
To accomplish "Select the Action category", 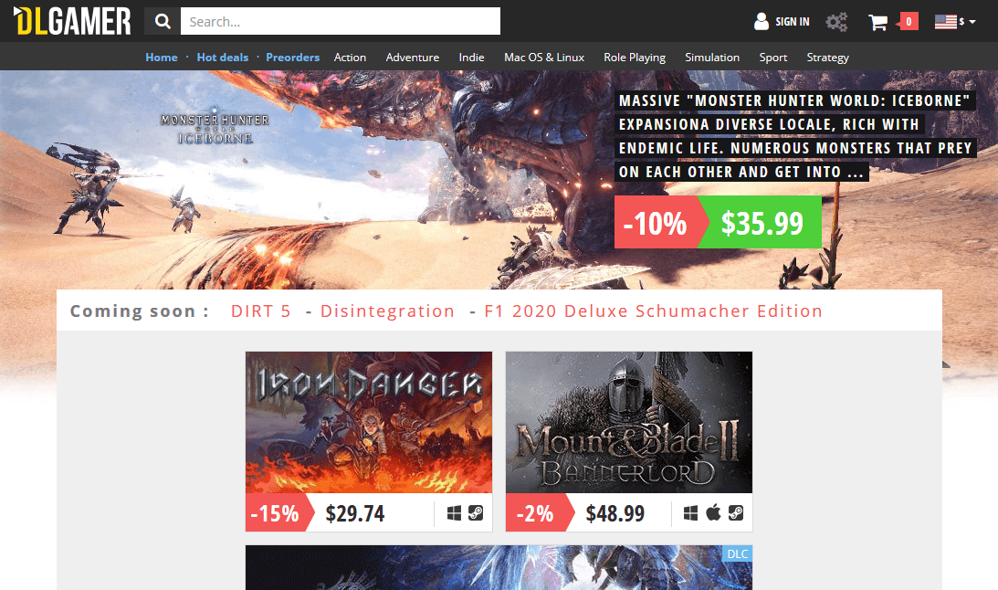I will pos(350,58).
